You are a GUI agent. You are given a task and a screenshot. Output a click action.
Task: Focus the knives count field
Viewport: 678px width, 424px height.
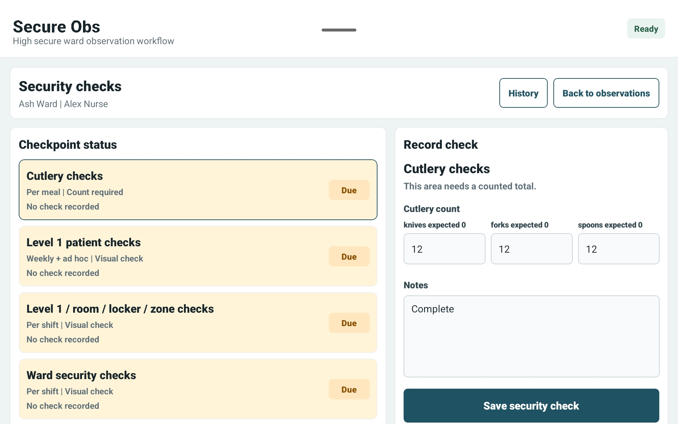tap(444, 249)
